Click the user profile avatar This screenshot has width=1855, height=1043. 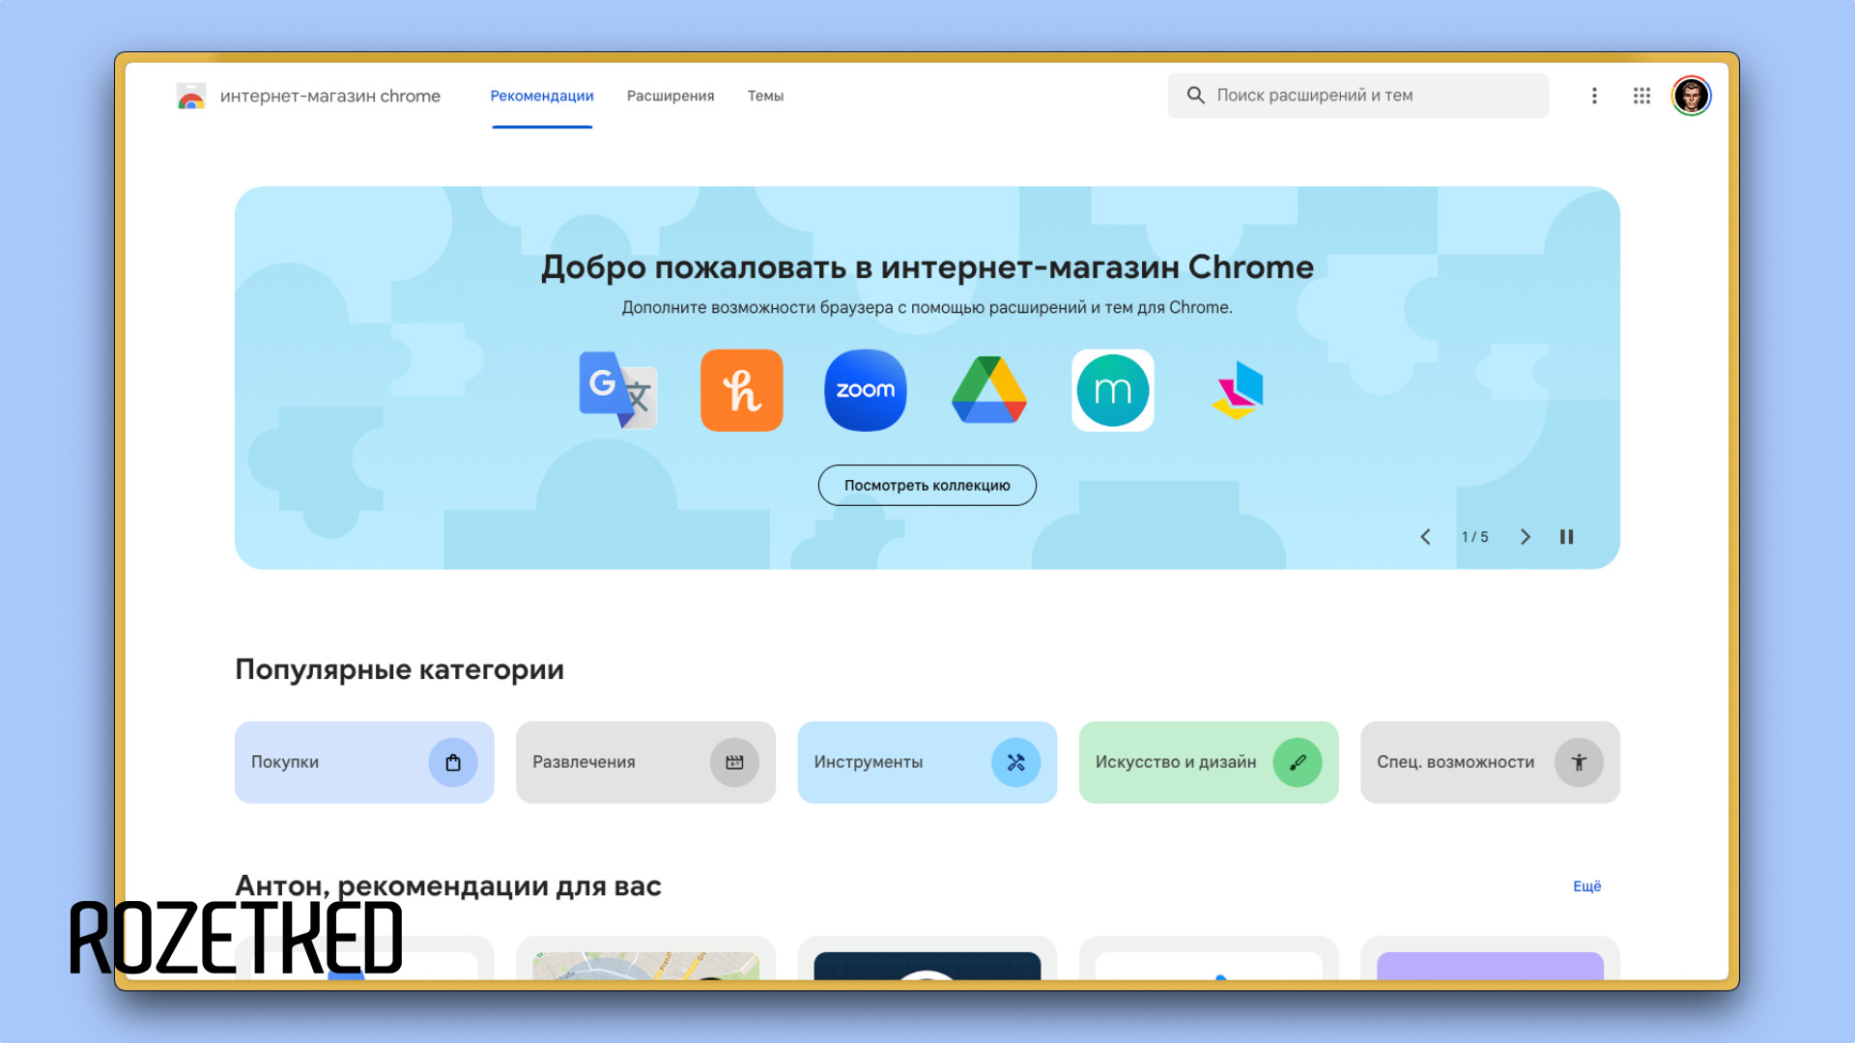(x=1691, y=96)
